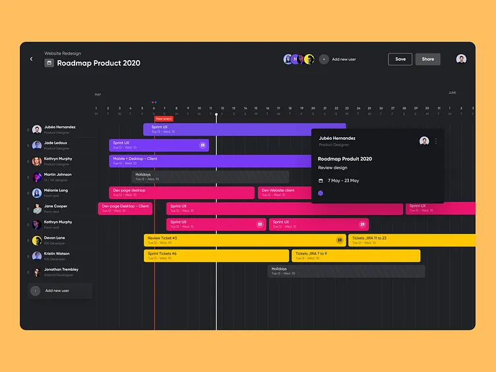
Task: Click the drag handle beside Jubéo Hernandez row
Action: pyautogui.click(x=28, y=130)
